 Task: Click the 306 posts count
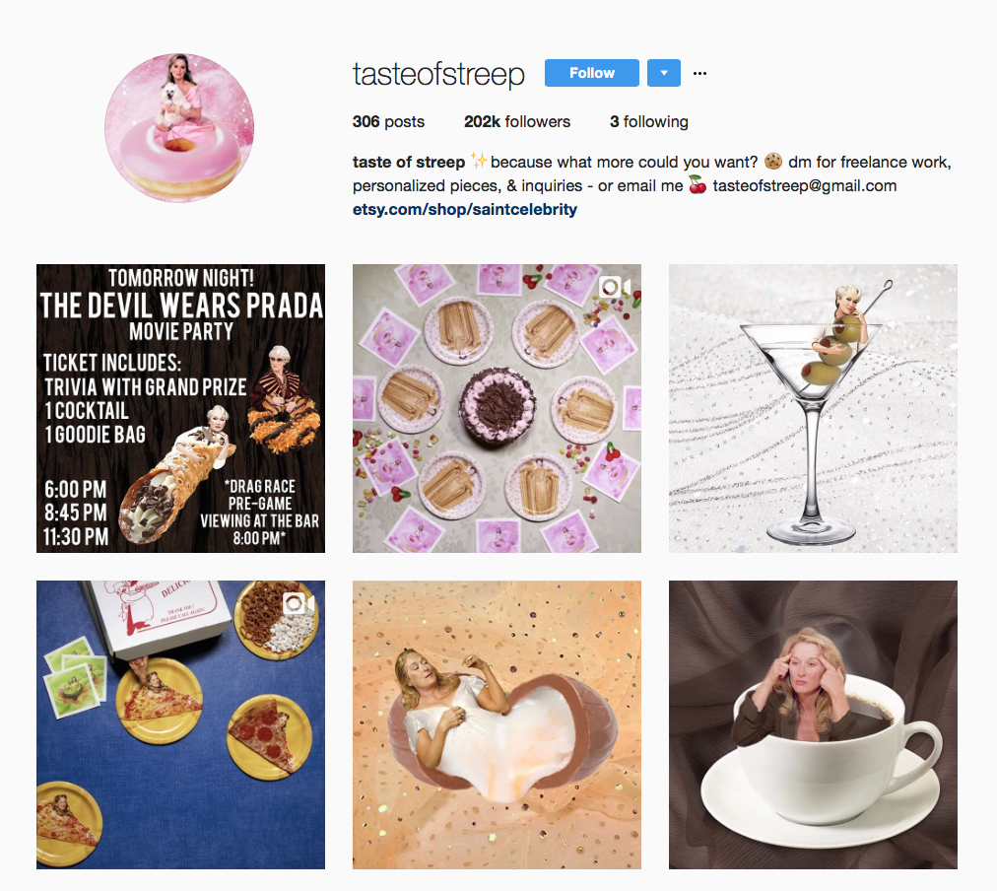coord(388,121)
